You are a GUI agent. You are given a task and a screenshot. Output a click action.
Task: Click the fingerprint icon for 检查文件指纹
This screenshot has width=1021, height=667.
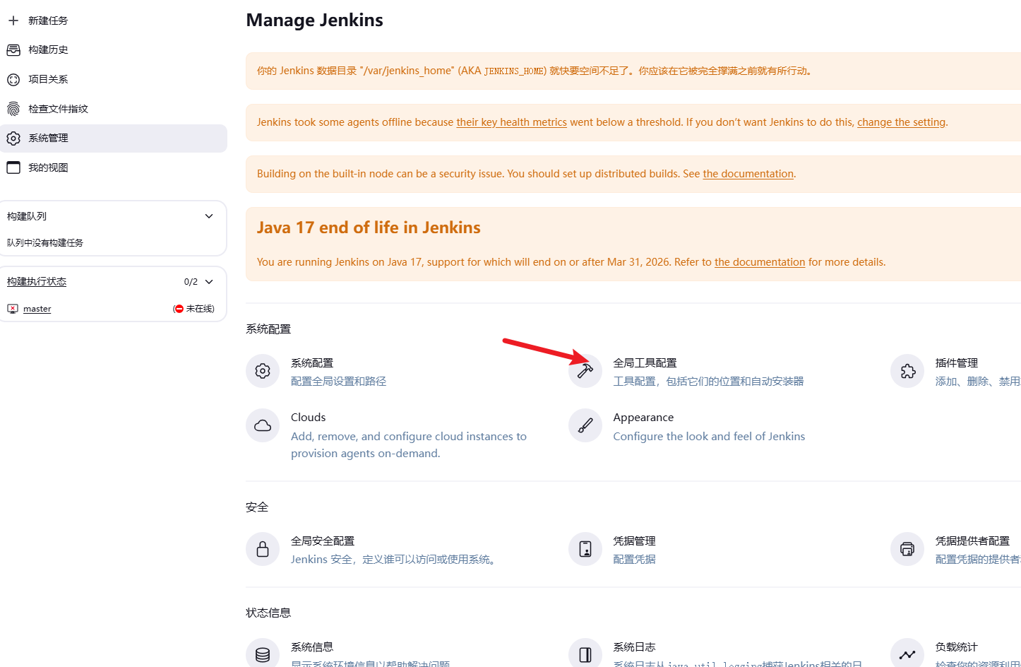coord(13,109)
